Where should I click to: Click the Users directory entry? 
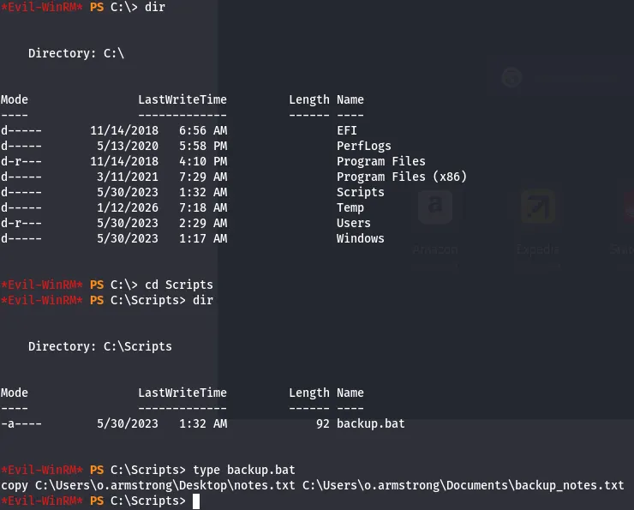pos(353,223)
